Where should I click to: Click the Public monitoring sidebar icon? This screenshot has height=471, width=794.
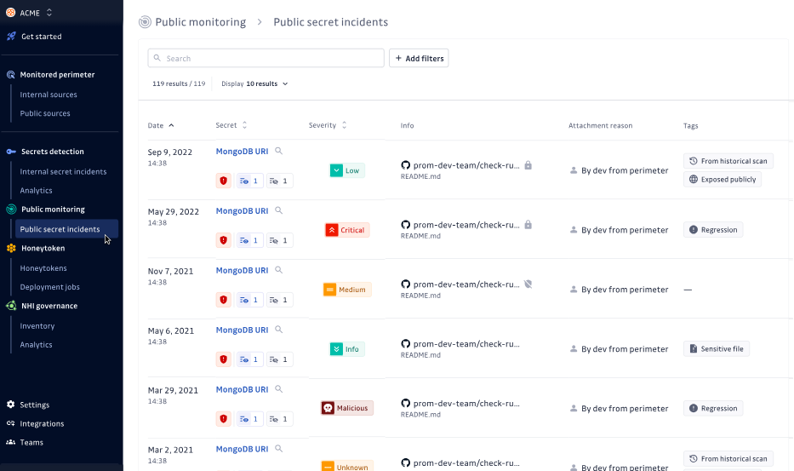(x=11, y=210)
